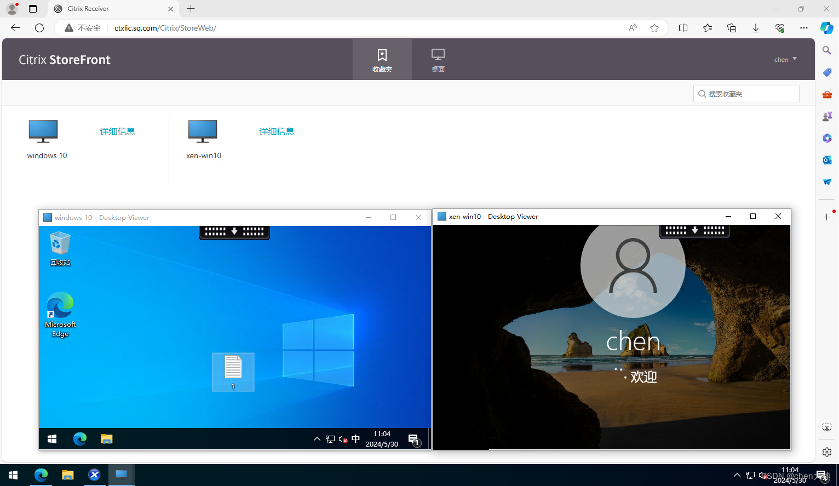839x486 pixels.
Task: Expand the chen user menu in StoreFront
Action: tap(785, 59)
